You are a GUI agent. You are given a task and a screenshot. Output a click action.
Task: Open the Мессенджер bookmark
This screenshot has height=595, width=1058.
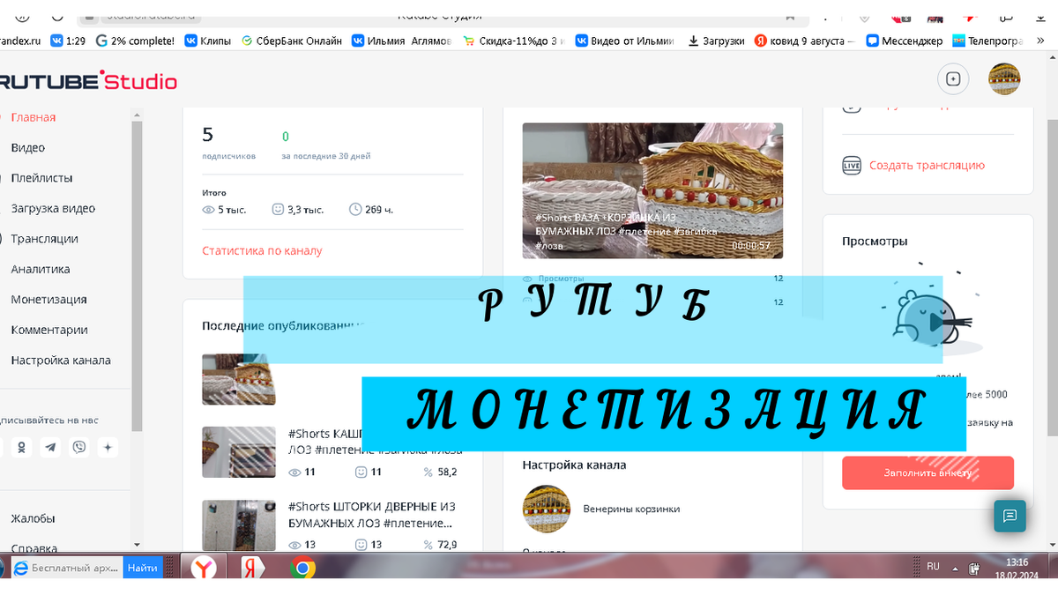click(905, 41)
